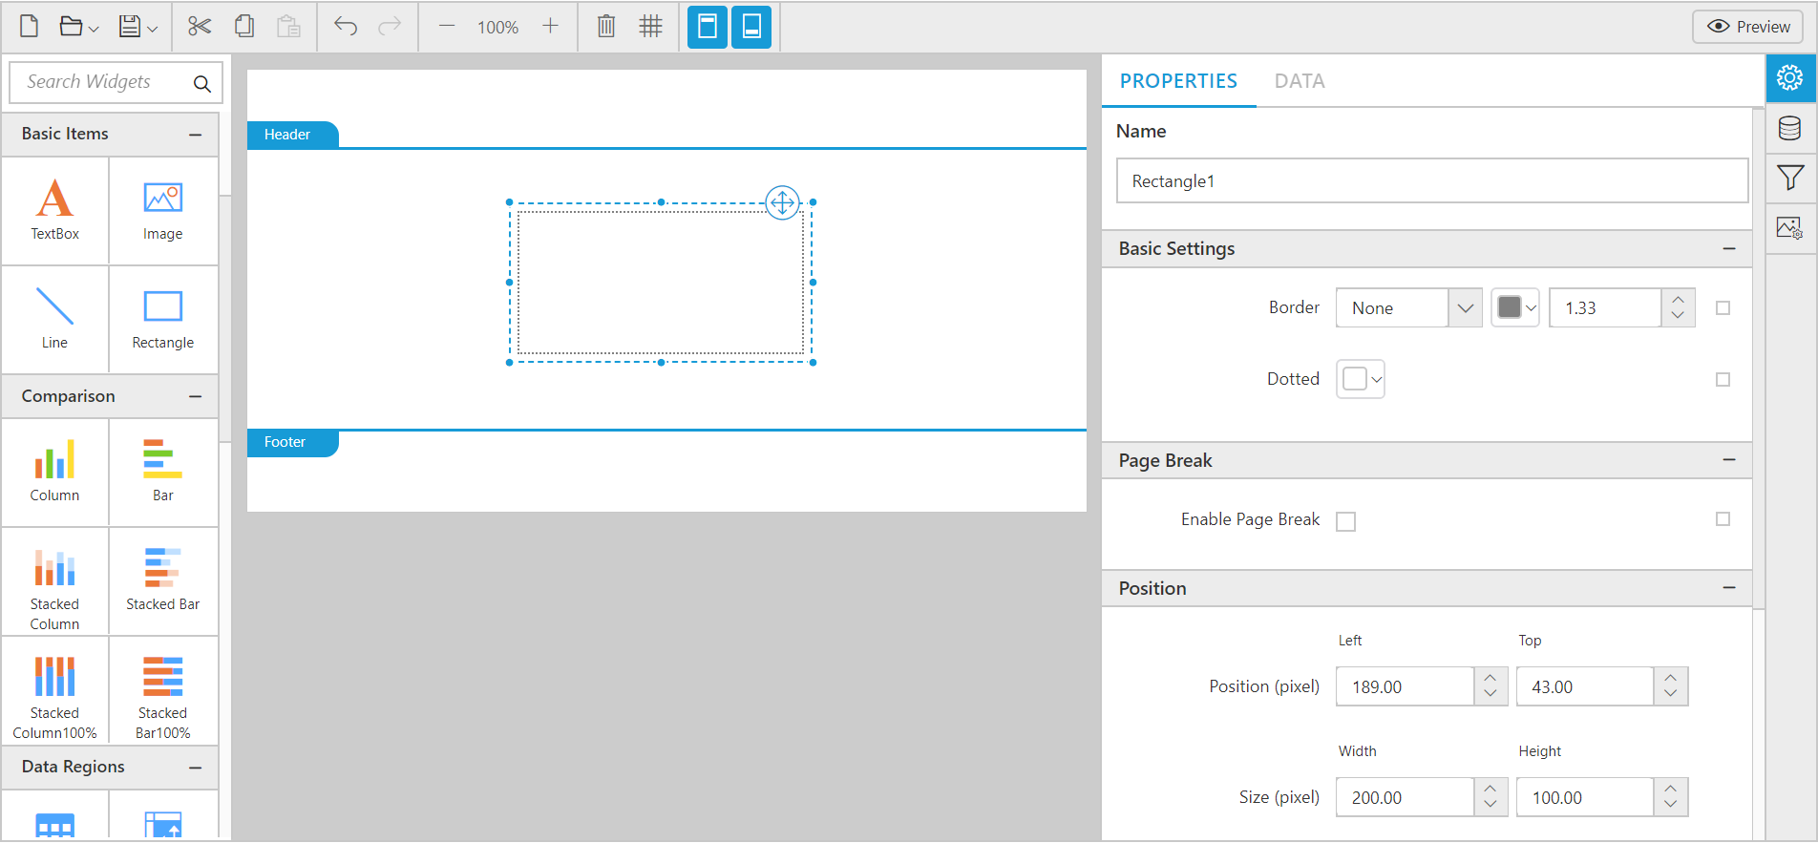Screen dimensions: 1818x843
Task: Open the Data database panel icon
Action: [x=1790, y=128]
